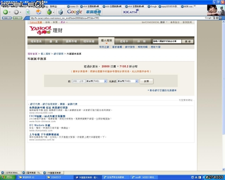The width and height of the screenshot is (225, 180).
Task: Switch to the 信用卡 navigation tab
Action: [x=124, y=41]
